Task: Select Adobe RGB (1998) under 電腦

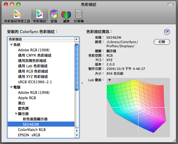Action: point(34,93)
